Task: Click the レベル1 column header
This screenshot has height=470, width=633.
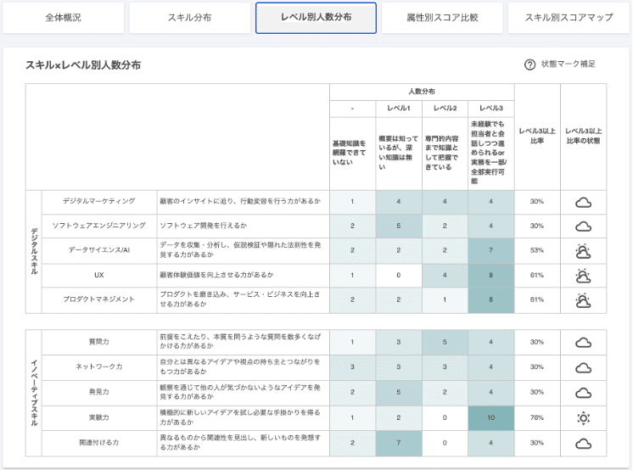Action: click(x=399, y=109)
